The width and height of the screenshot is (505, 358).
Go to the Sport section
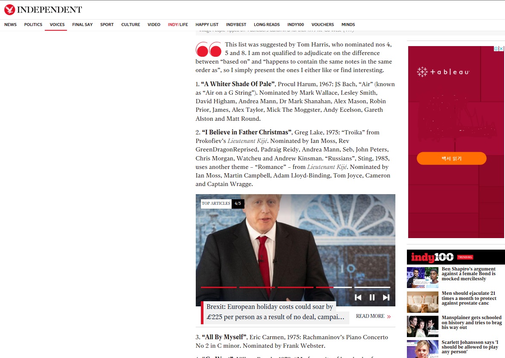pyautogui.click(x=107, y=25)
